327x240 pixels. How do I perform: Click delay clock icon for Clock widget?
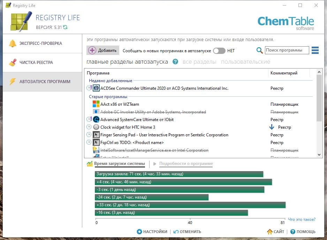click(x=89, y=127)
